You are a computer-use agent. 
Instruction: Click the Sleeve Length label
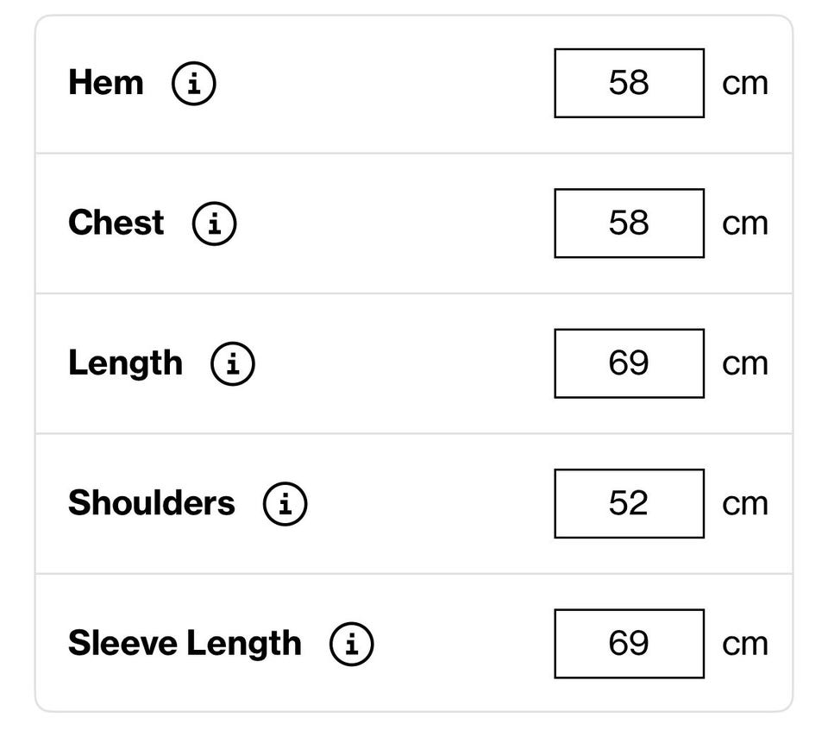pos(185,644)
